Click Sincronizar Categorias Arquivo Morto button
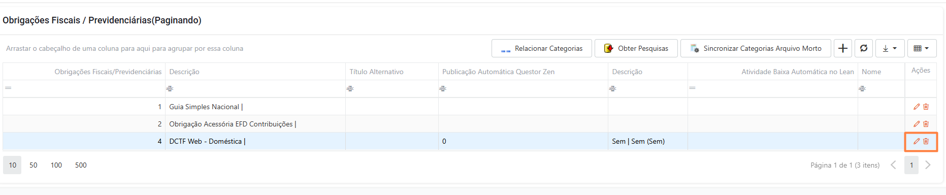The height and width of the screenshot is (195, 946). click(x=756, y=48)
